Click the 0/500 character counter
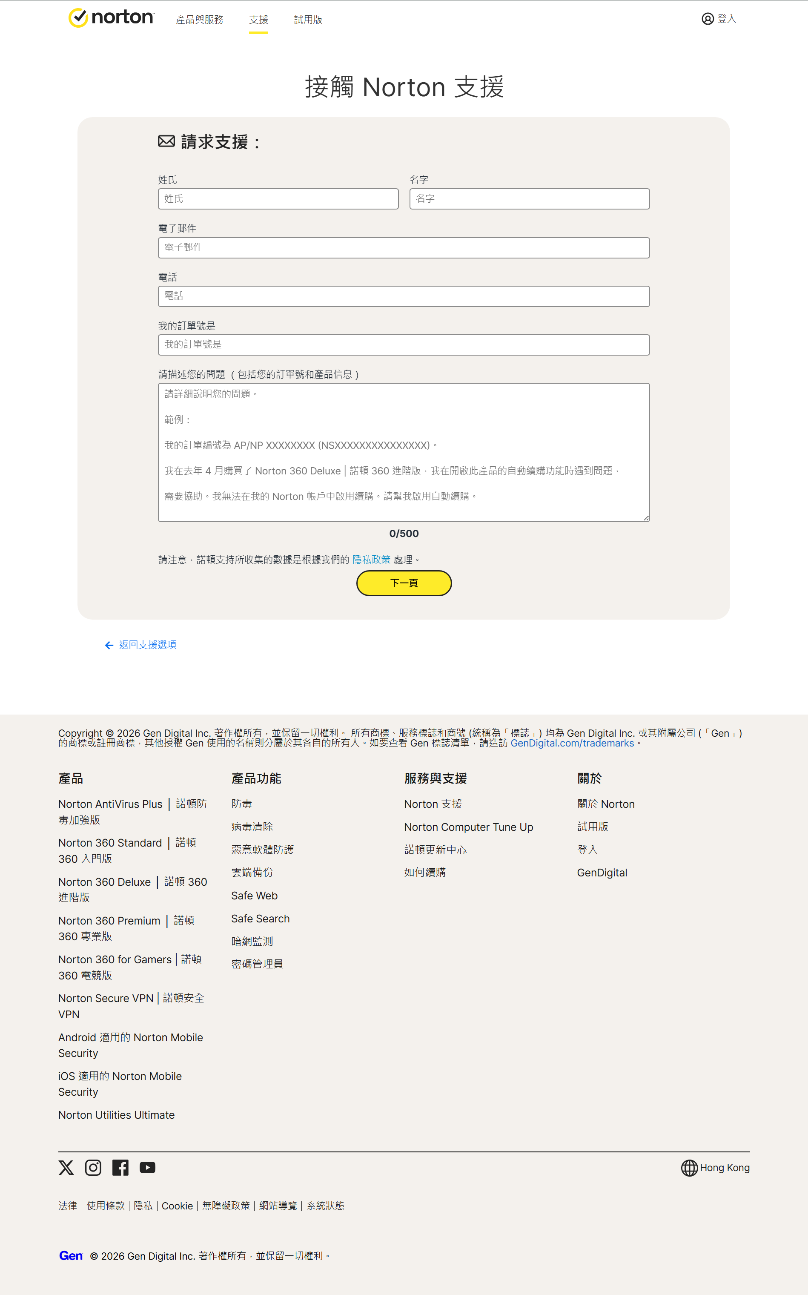Screen dimensions: 808x1295 click(404, 534)
